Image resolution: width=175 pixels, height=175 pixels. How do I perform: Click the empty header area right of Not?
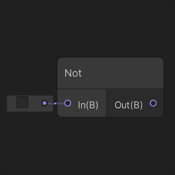click(x=122, y=73)
